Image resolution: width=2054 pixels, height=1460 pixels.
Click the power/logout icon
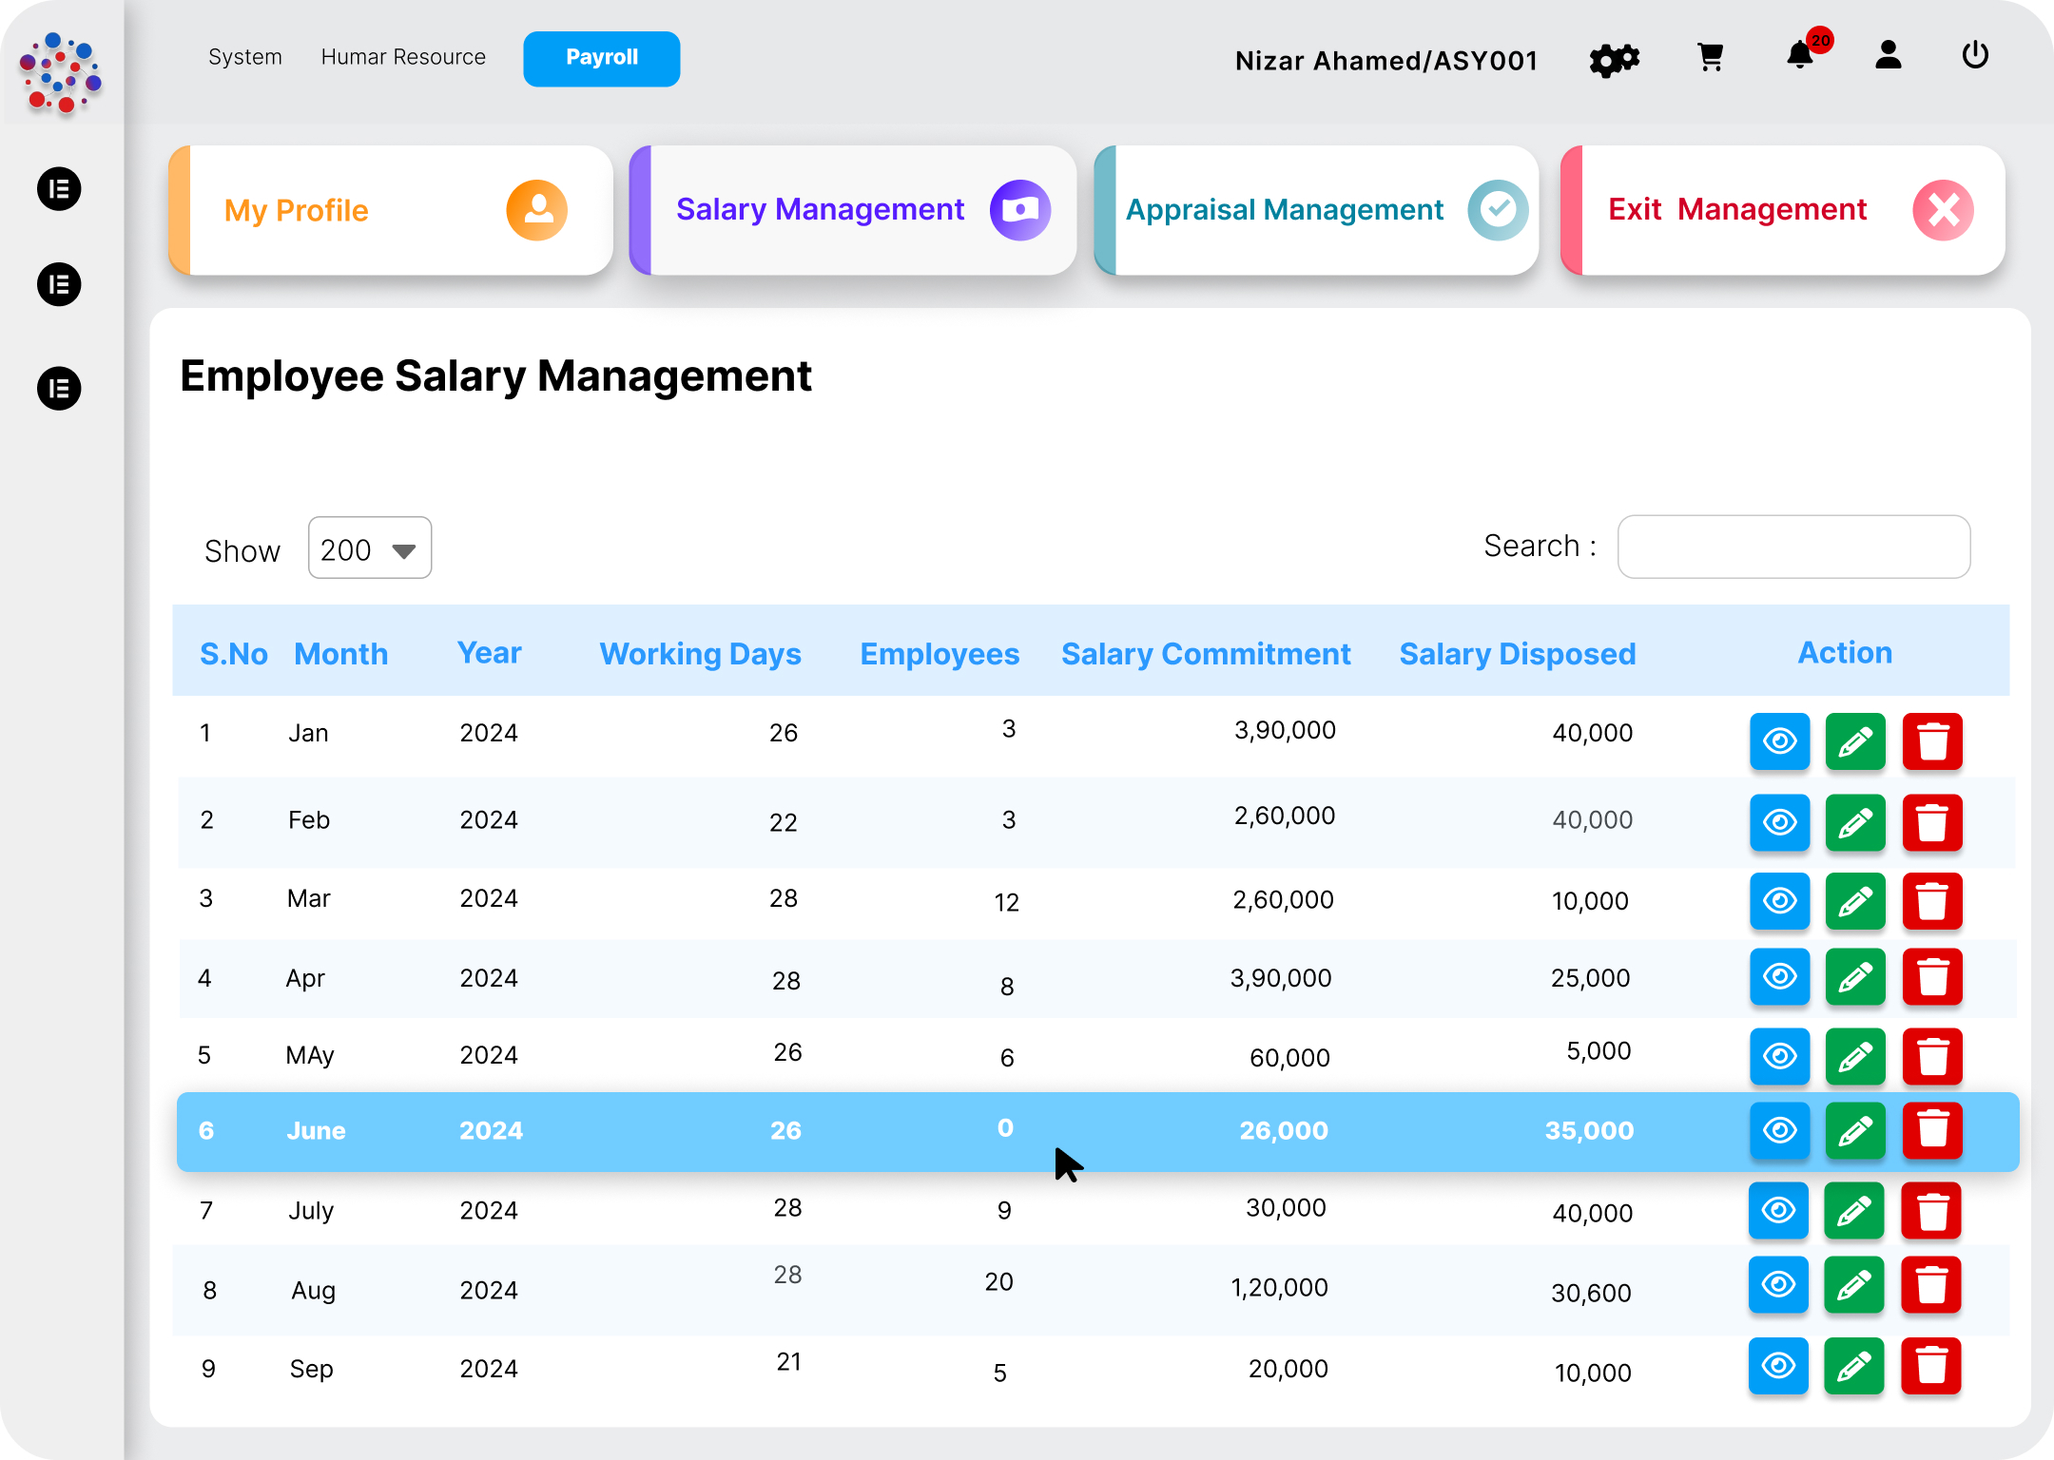pos(1975,55)
